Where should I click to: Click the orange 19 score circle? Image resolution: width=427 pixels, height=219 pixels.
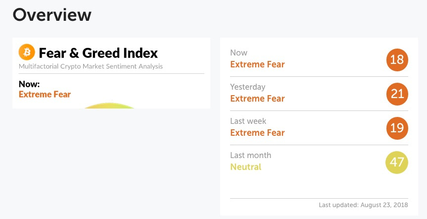tap(397, 128)
